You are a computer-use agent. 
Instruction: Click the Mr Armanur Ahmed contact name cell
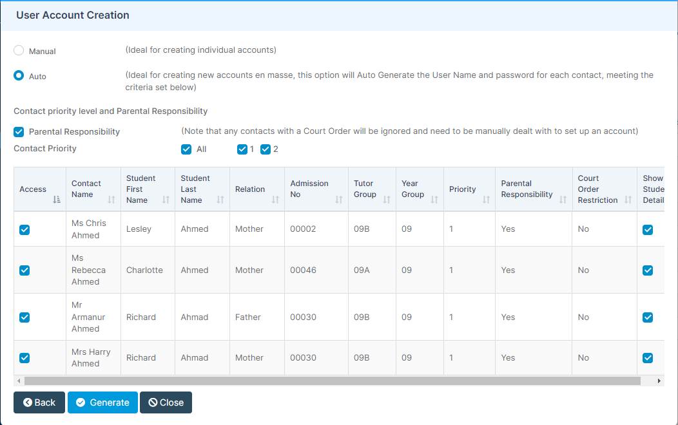coord(93,317)
